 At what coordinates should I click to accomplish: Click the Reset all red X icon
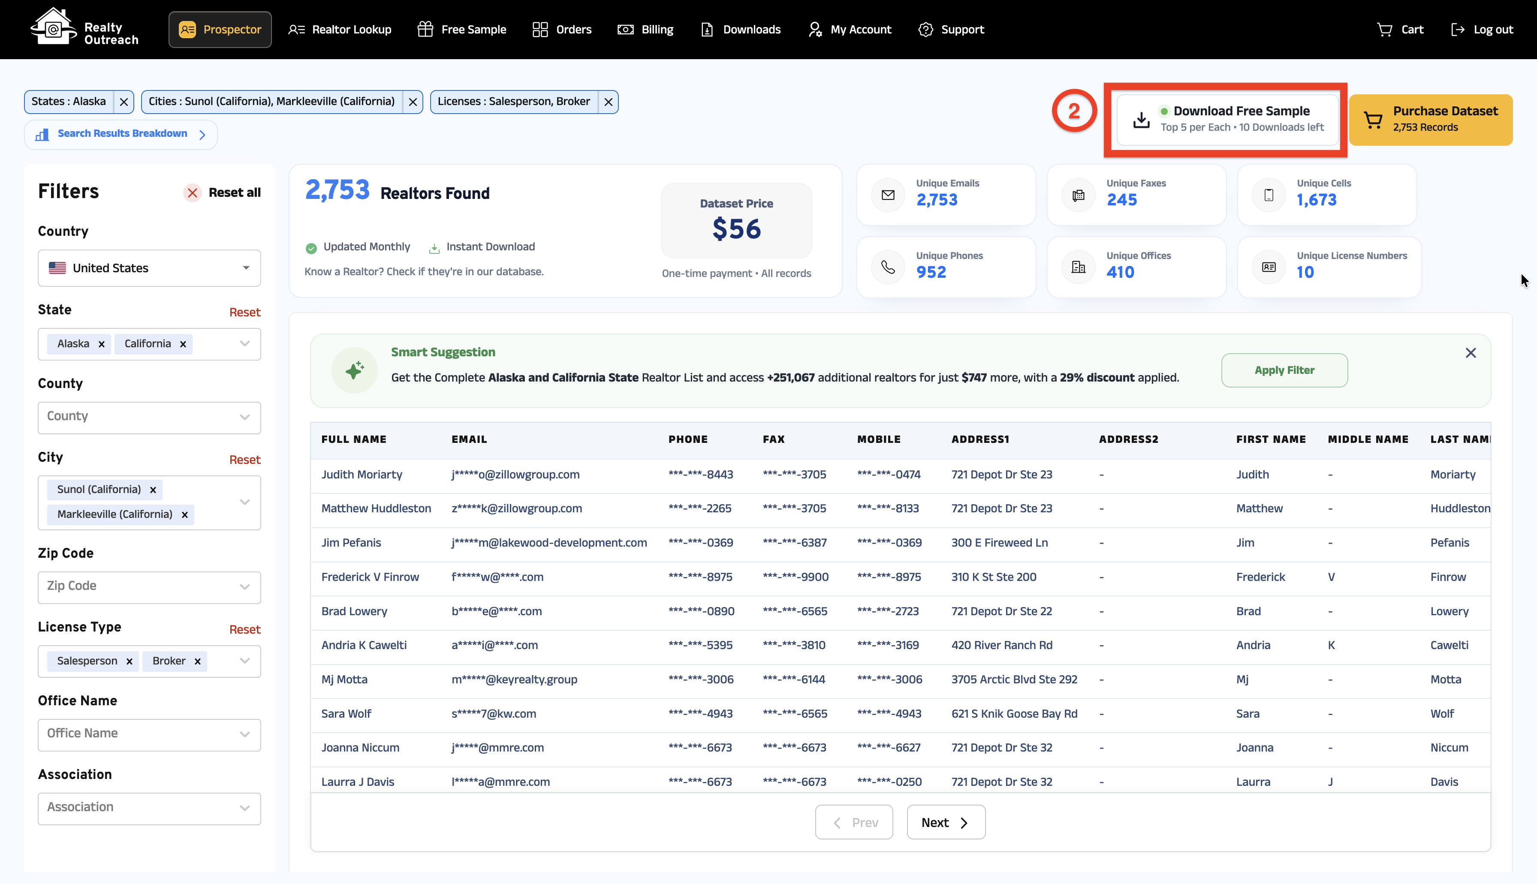(x=193, y=193)
